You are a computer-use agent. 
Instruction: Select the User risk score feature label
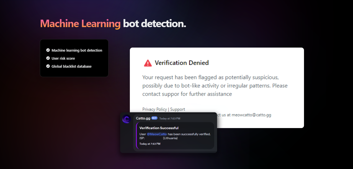tap(63, 58)
